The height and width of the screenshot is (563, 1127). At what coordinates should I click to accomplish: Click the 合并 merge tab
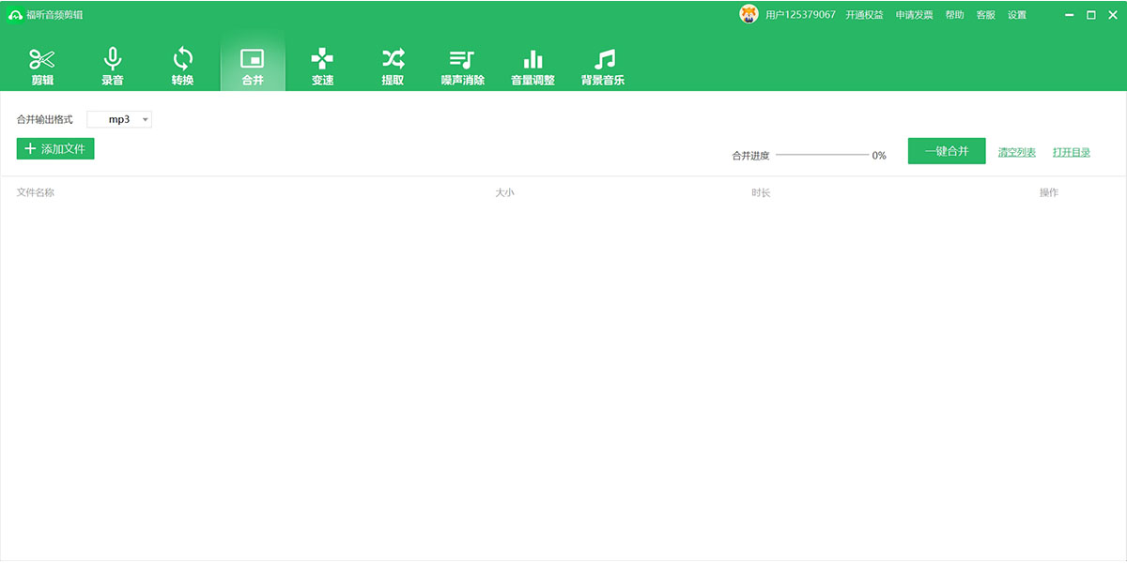253,66
